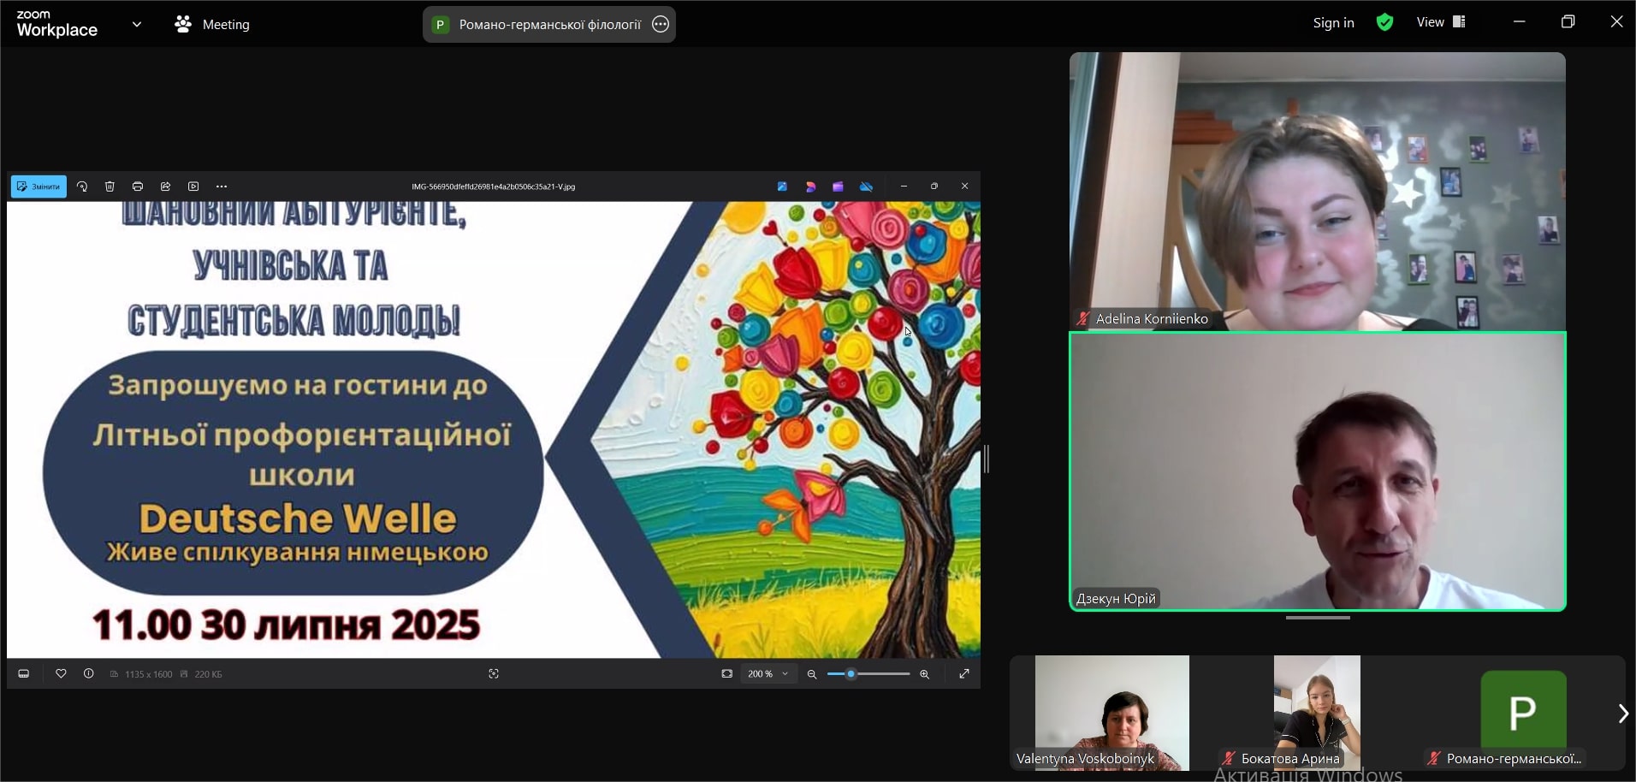Click the Adelina Korniienko name label
Screen dimensions: 1636x782
pyautogui.click(x=1152, y=318)
